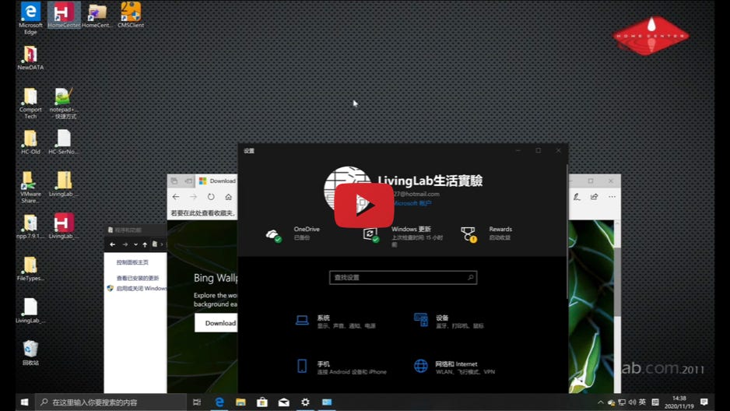The image size is (730, 411).
Task: Click the taskbar clock showing 14:38
Action: point(679,402)
